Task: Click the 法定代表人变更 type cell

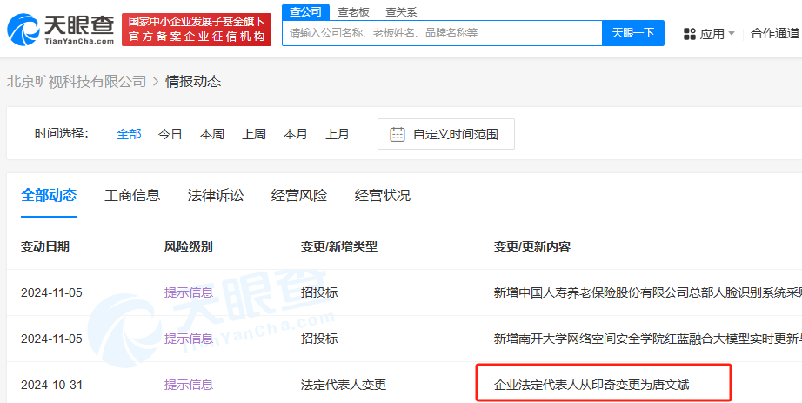Action: pos(344,385)
